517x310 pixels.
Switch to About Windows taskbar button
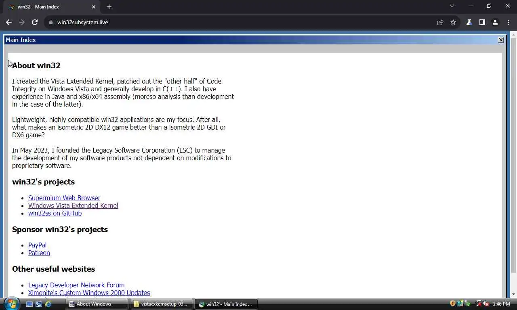coord(97,304)
